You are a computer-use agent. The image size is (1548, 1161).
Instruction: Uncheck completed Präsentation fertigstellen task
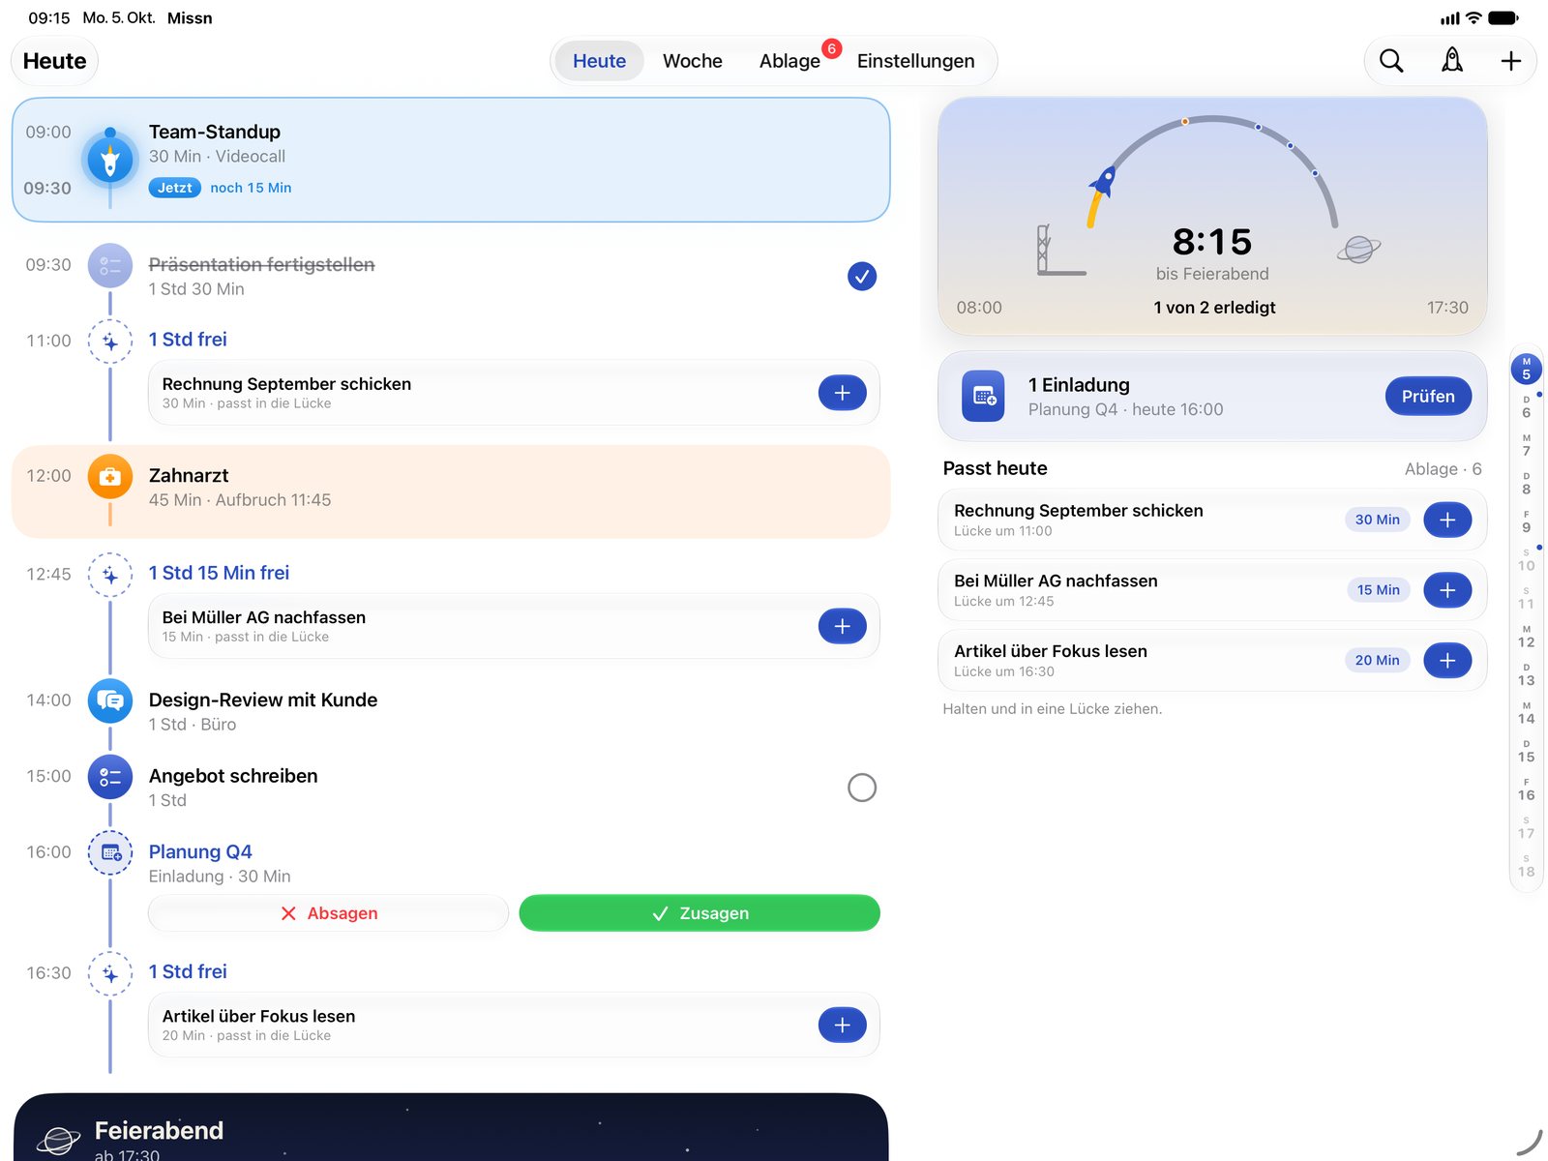coord(861,277)
